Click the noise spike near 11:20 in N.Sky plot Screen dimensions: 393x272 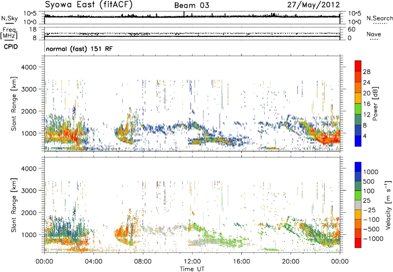tap(184, 14)
